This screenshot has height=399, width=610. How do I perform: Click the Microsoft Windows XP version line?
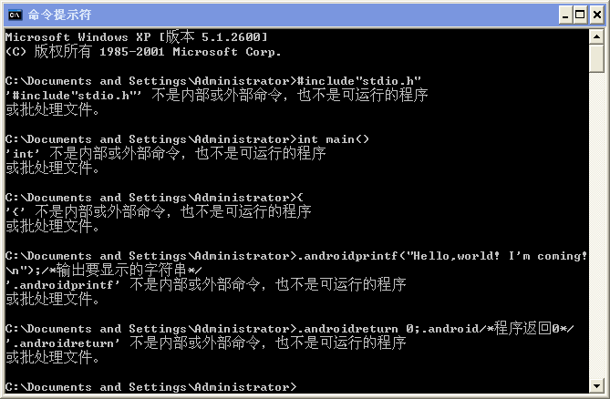[x=137, y=37]
